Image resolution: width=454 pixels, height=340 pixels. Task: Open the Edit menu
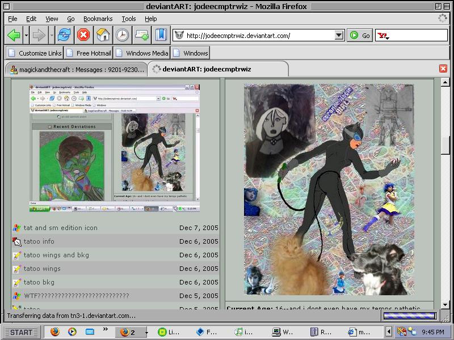[31, 19]
